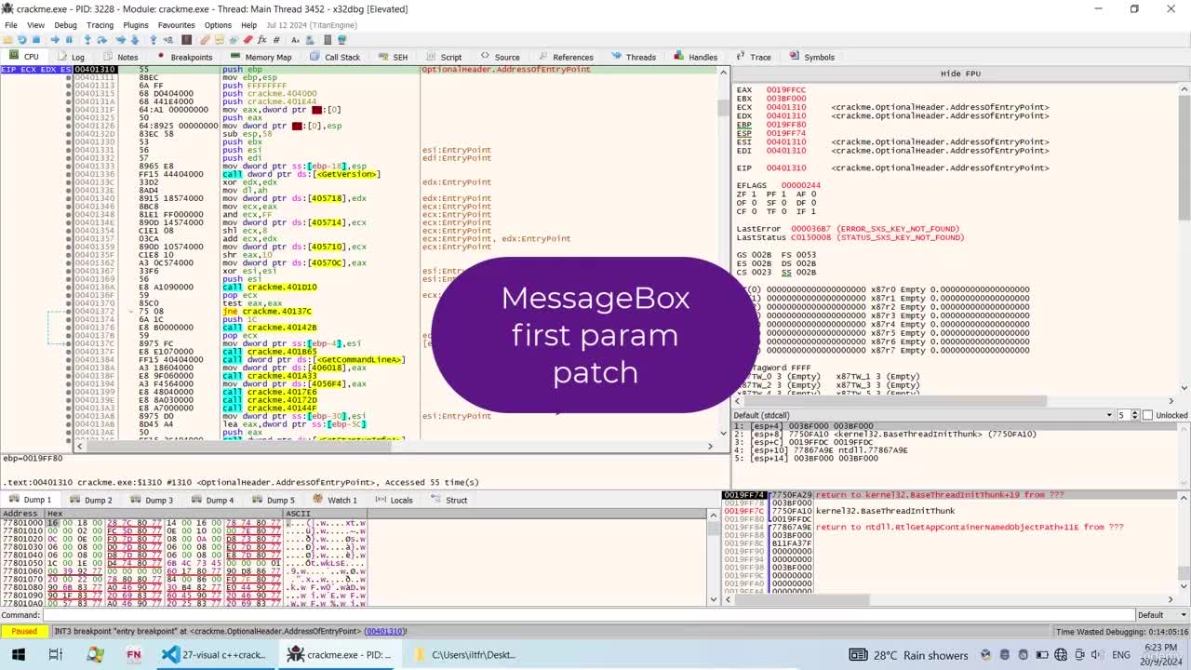Open the Default dropdown beside the command bar

pyautogui.click(x=1161, y=615)
